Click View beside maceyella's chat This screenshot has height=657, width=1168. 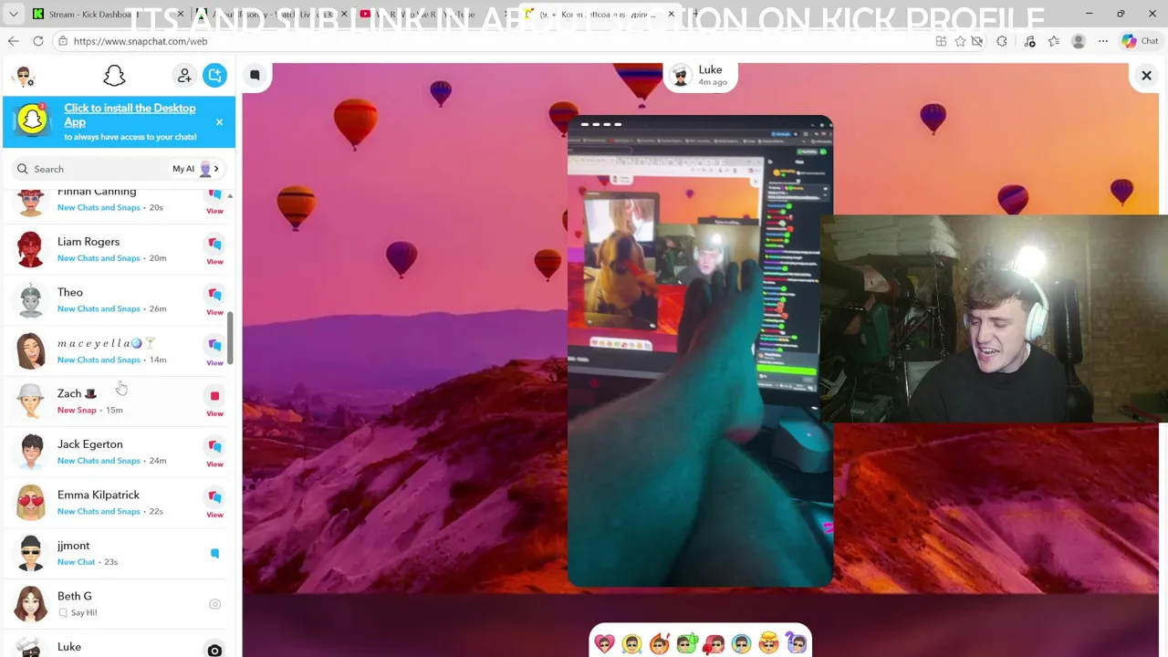pyautogui.click(x=214, y=362)
